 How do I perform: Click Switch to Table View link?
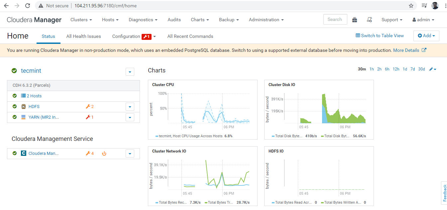click(380, 36)
